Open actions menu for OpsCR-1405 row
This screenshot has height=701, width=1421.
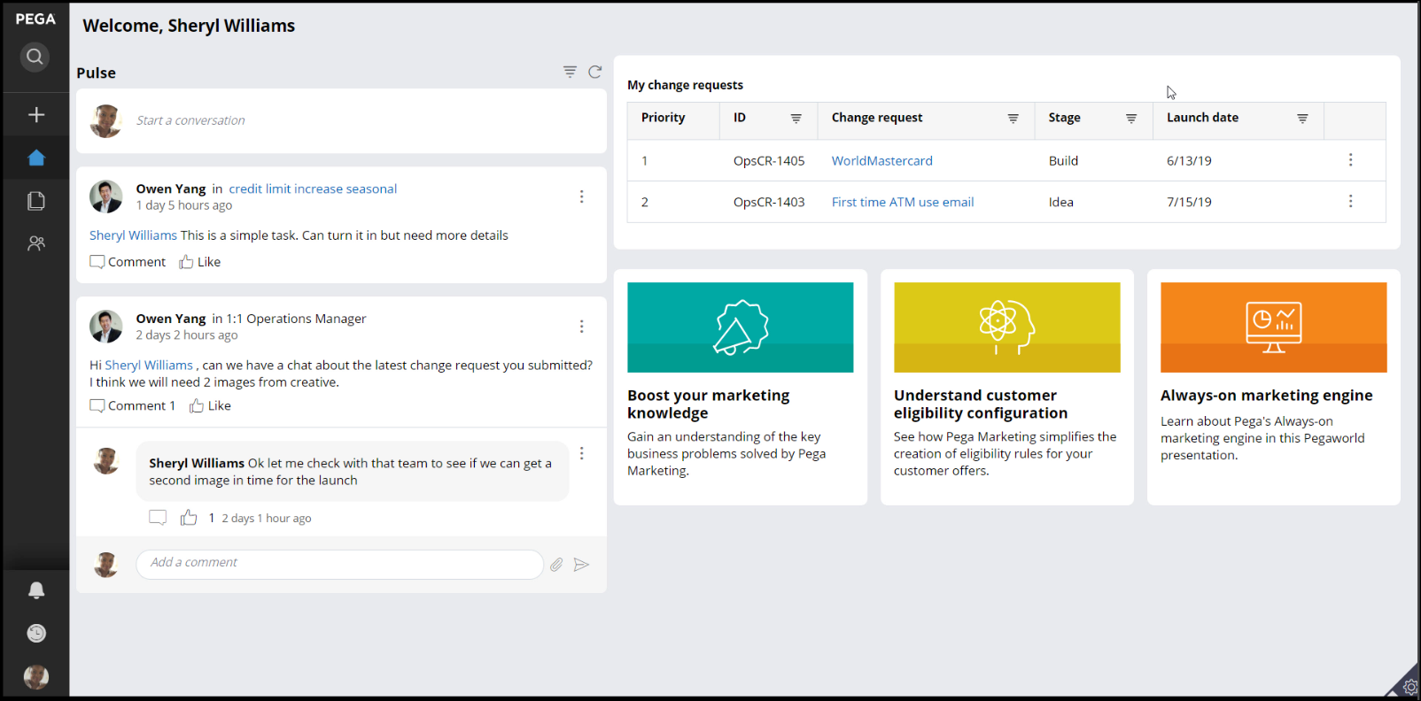1350,160
